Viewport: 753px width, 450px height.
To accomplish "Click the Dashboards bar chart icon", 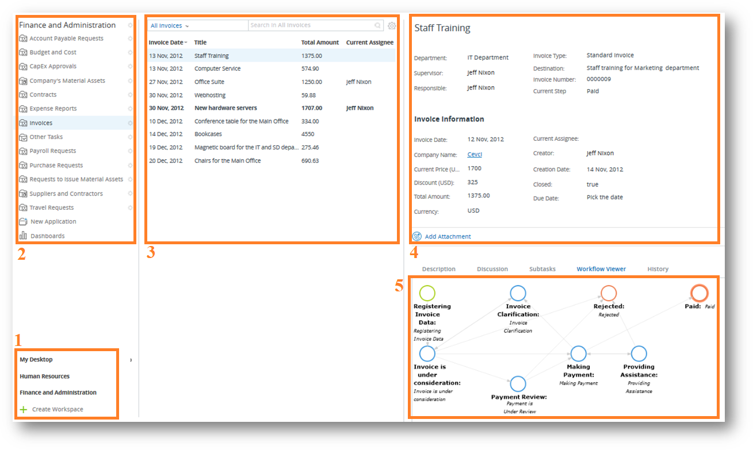I will tap(23, 236).
